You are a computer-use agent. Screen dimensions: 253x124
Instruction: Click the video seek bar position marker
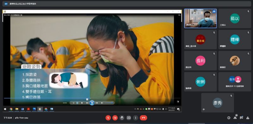pyautogui.click(x=87, y=99)
